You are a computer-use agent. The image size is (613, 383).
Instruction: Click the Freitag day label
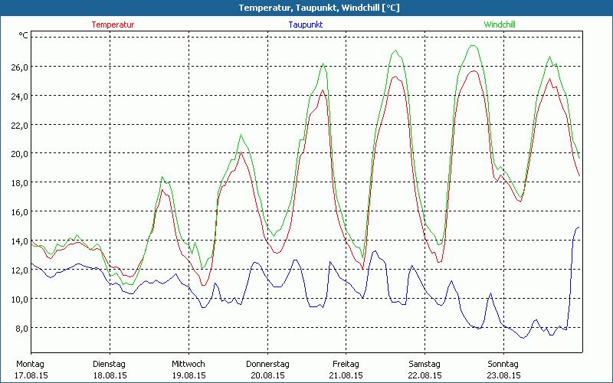(346, 365)
